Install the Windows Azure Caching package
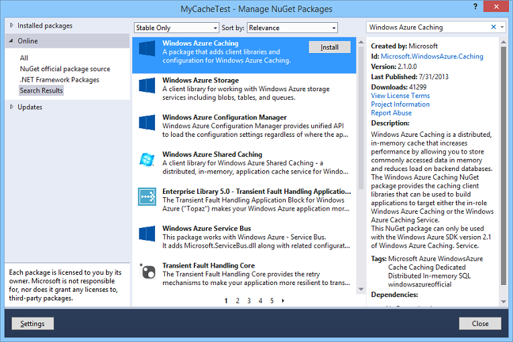This screenshot has width=513, height=342. tap(329, 47)
